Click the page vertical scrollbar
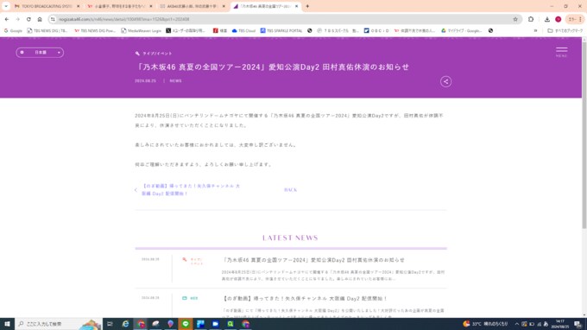Screen dimensions: 587x330 (x=584, y=135)
